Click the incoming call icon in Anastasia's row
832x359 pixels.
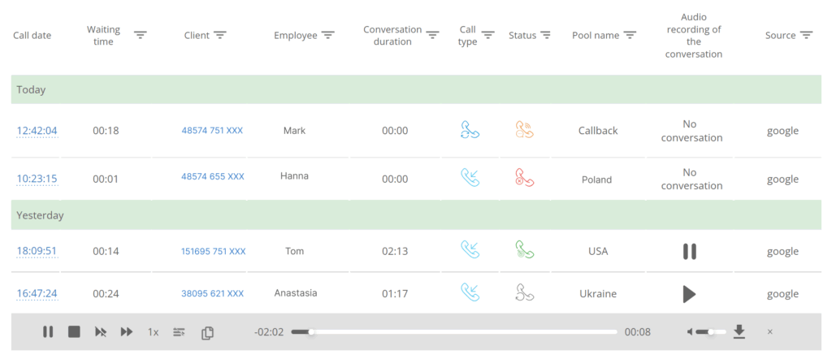point(470,292)
